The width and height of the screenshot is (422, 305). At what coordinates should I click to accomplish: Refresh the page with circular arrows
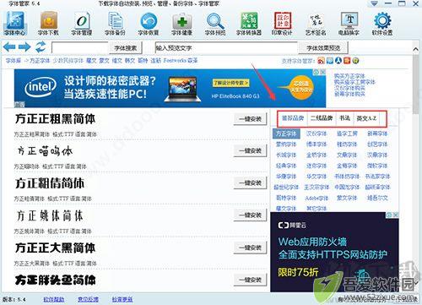pos(41,46)
